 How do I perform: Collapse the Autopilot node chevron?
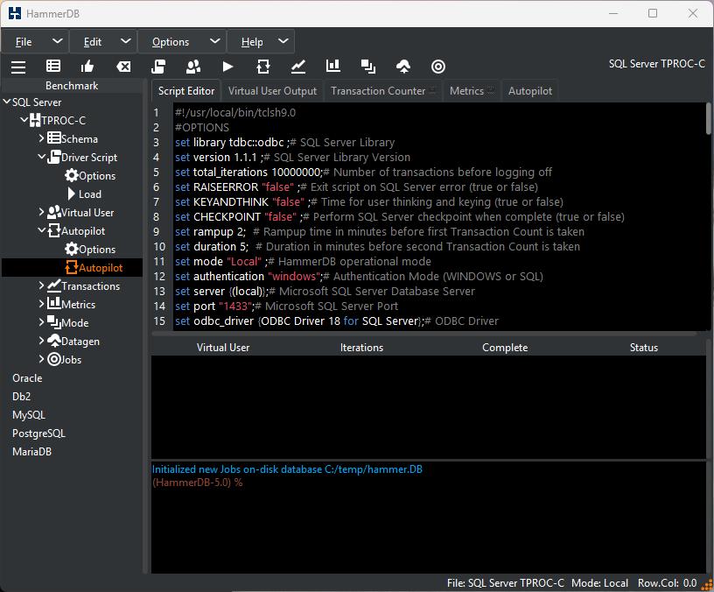click(x=42, y=230)
